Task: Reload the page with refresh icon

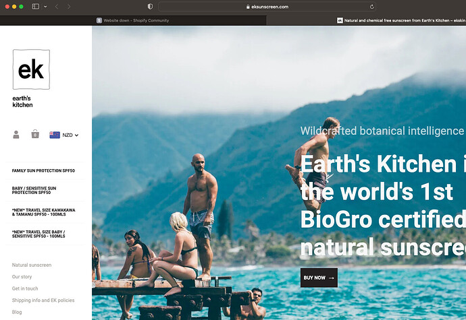Action: (371, 7)
